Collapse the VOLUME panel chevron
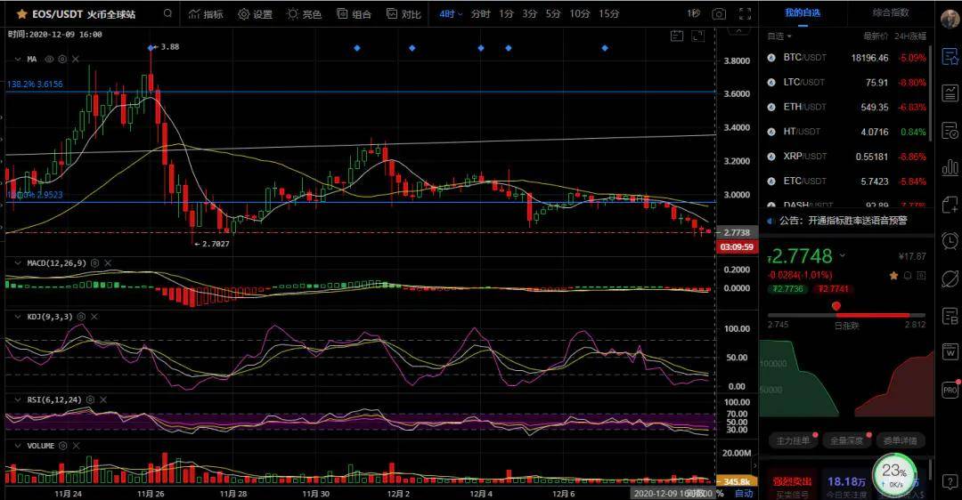The height and width of the screenshot is (500, 962). tap(18, 446)
